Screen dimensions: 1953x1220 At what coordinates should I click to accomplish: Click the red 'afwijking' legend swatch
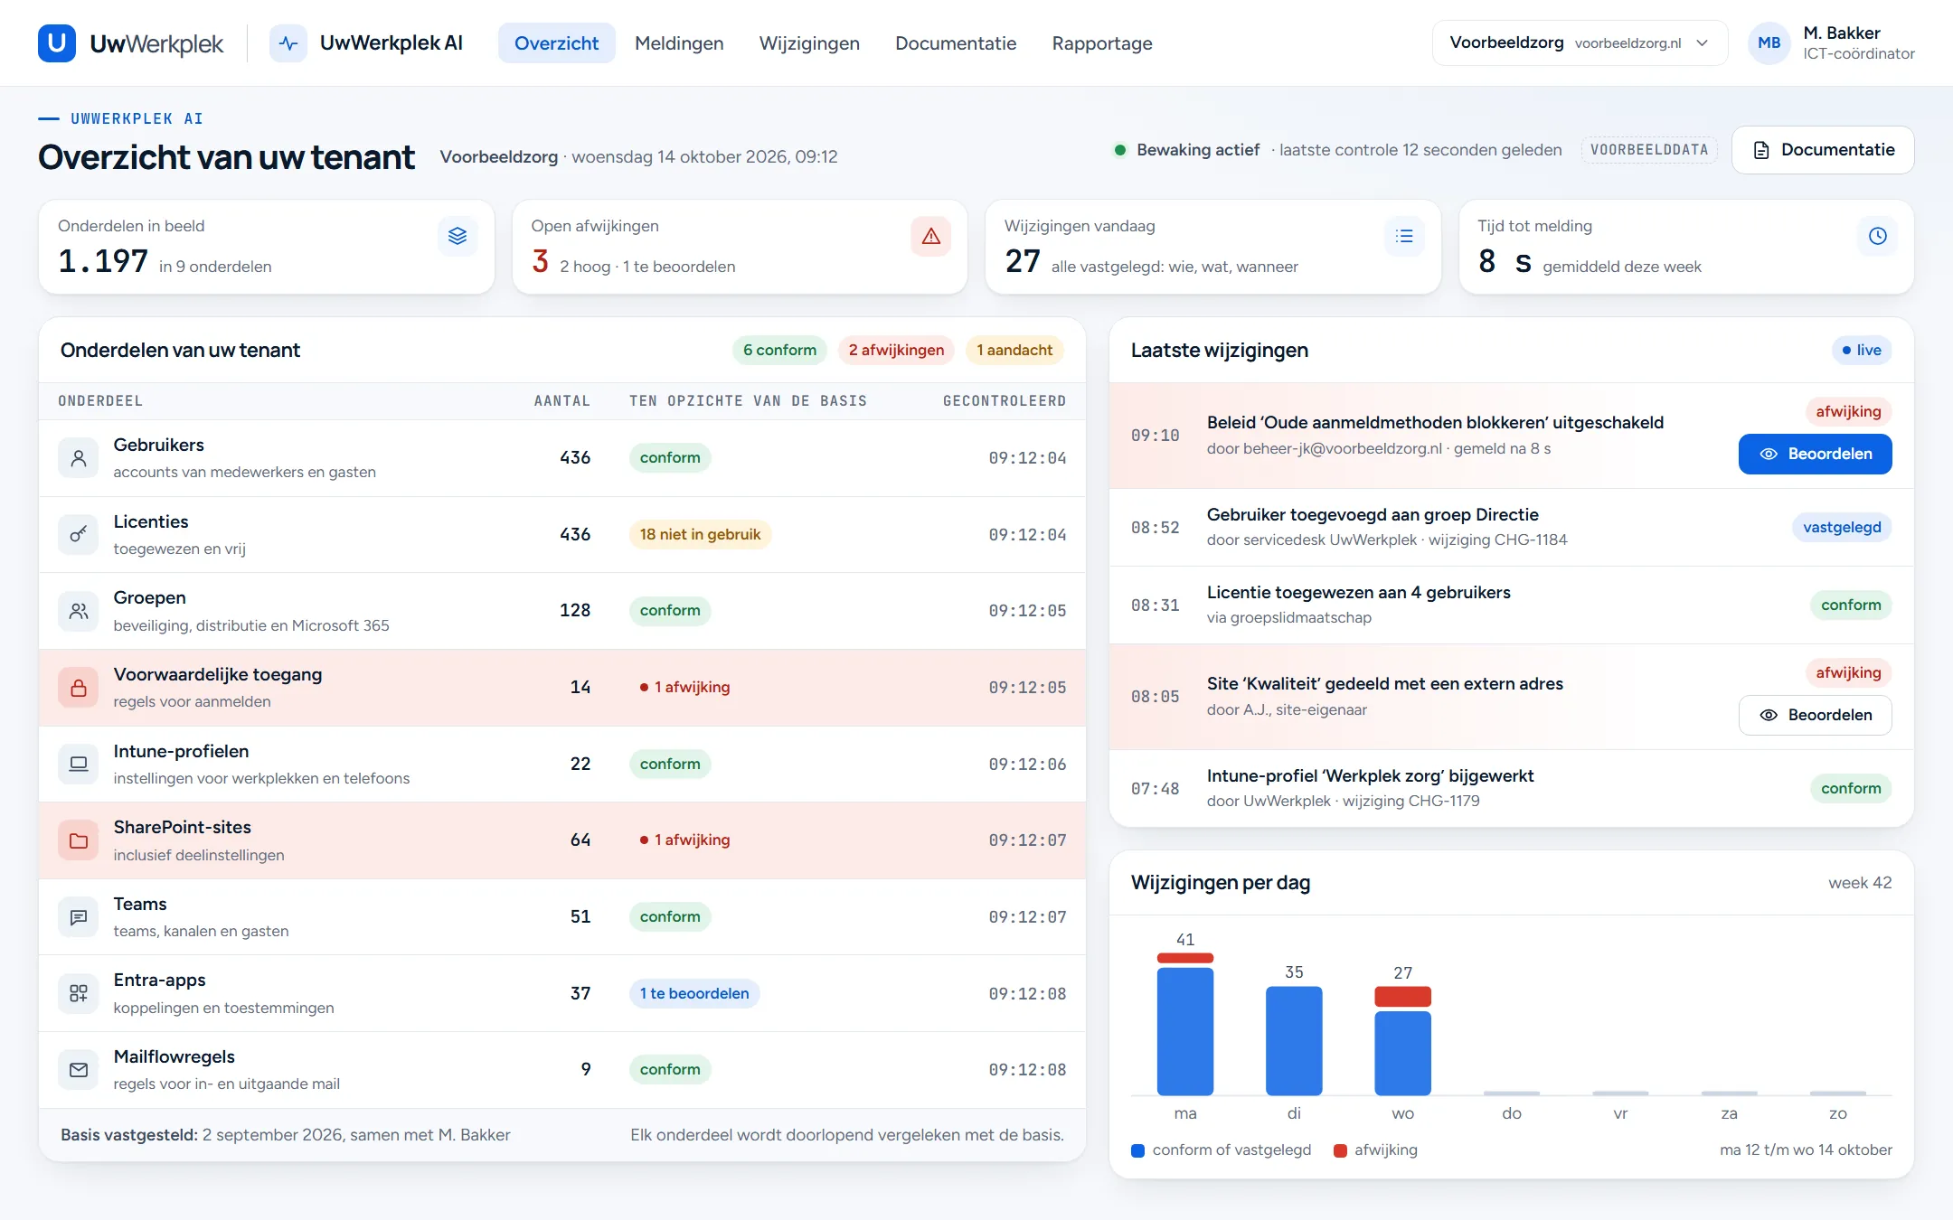click(1341, 1150)
